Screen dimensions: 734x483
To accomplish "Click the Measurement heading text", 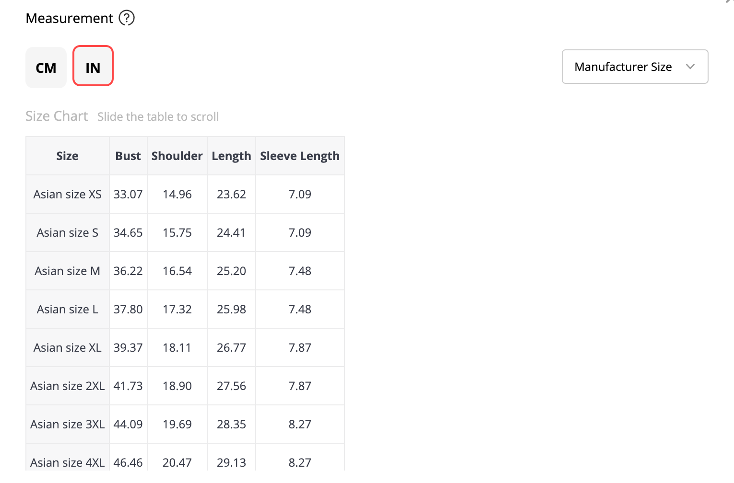I will coord(70,18).
